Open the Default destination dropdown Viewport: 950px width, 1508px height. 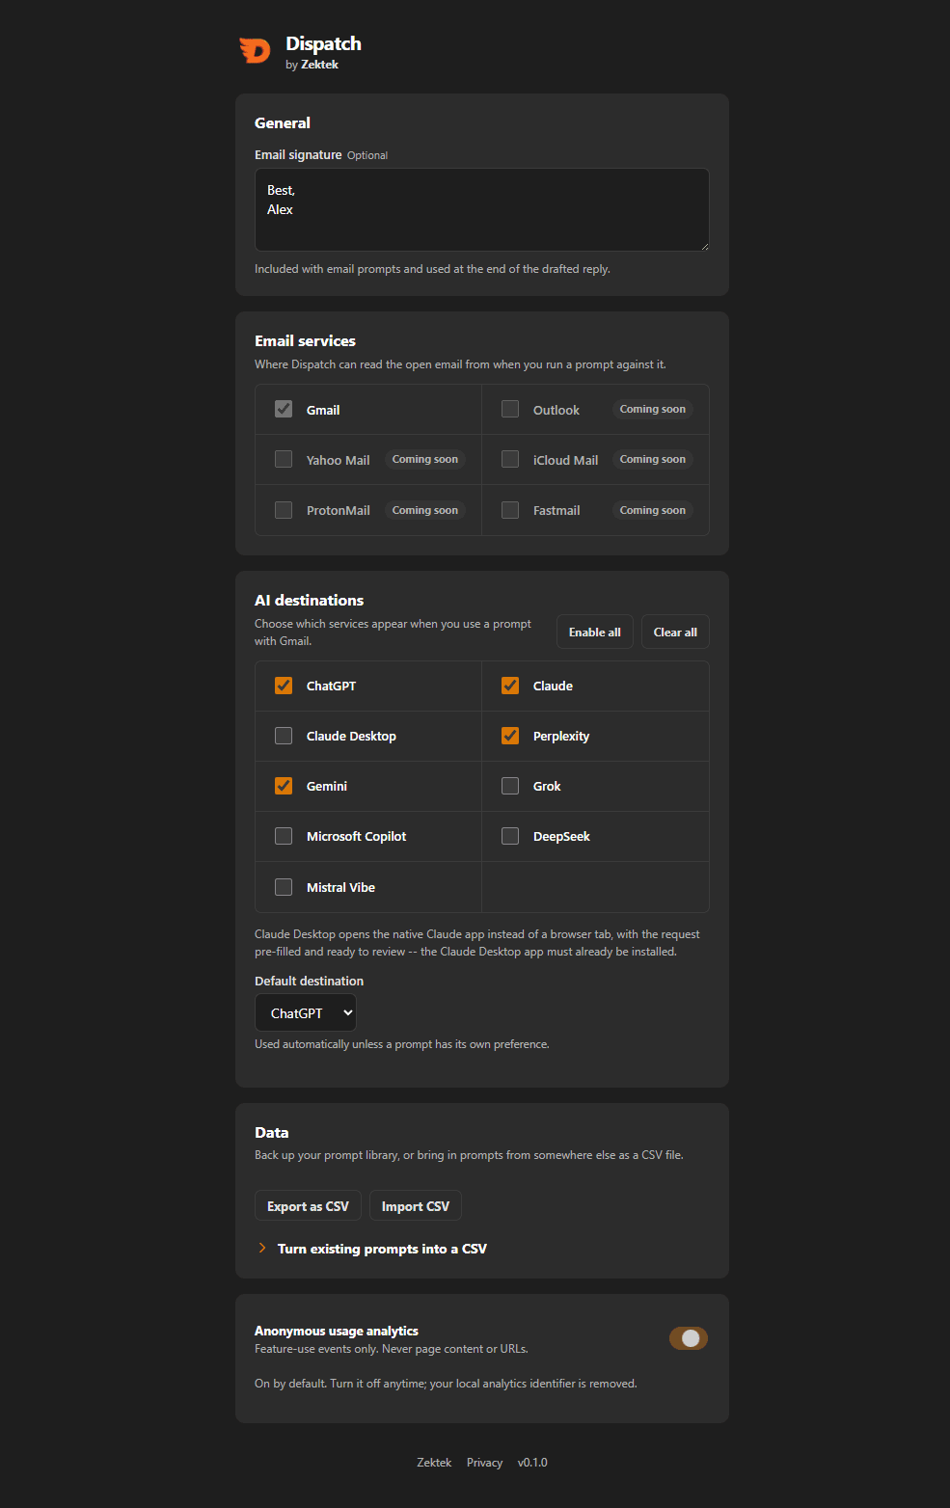tap(306, 1013)
